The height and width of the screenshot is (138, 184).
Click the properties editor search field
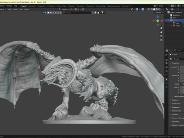click(x=179, y=51)
